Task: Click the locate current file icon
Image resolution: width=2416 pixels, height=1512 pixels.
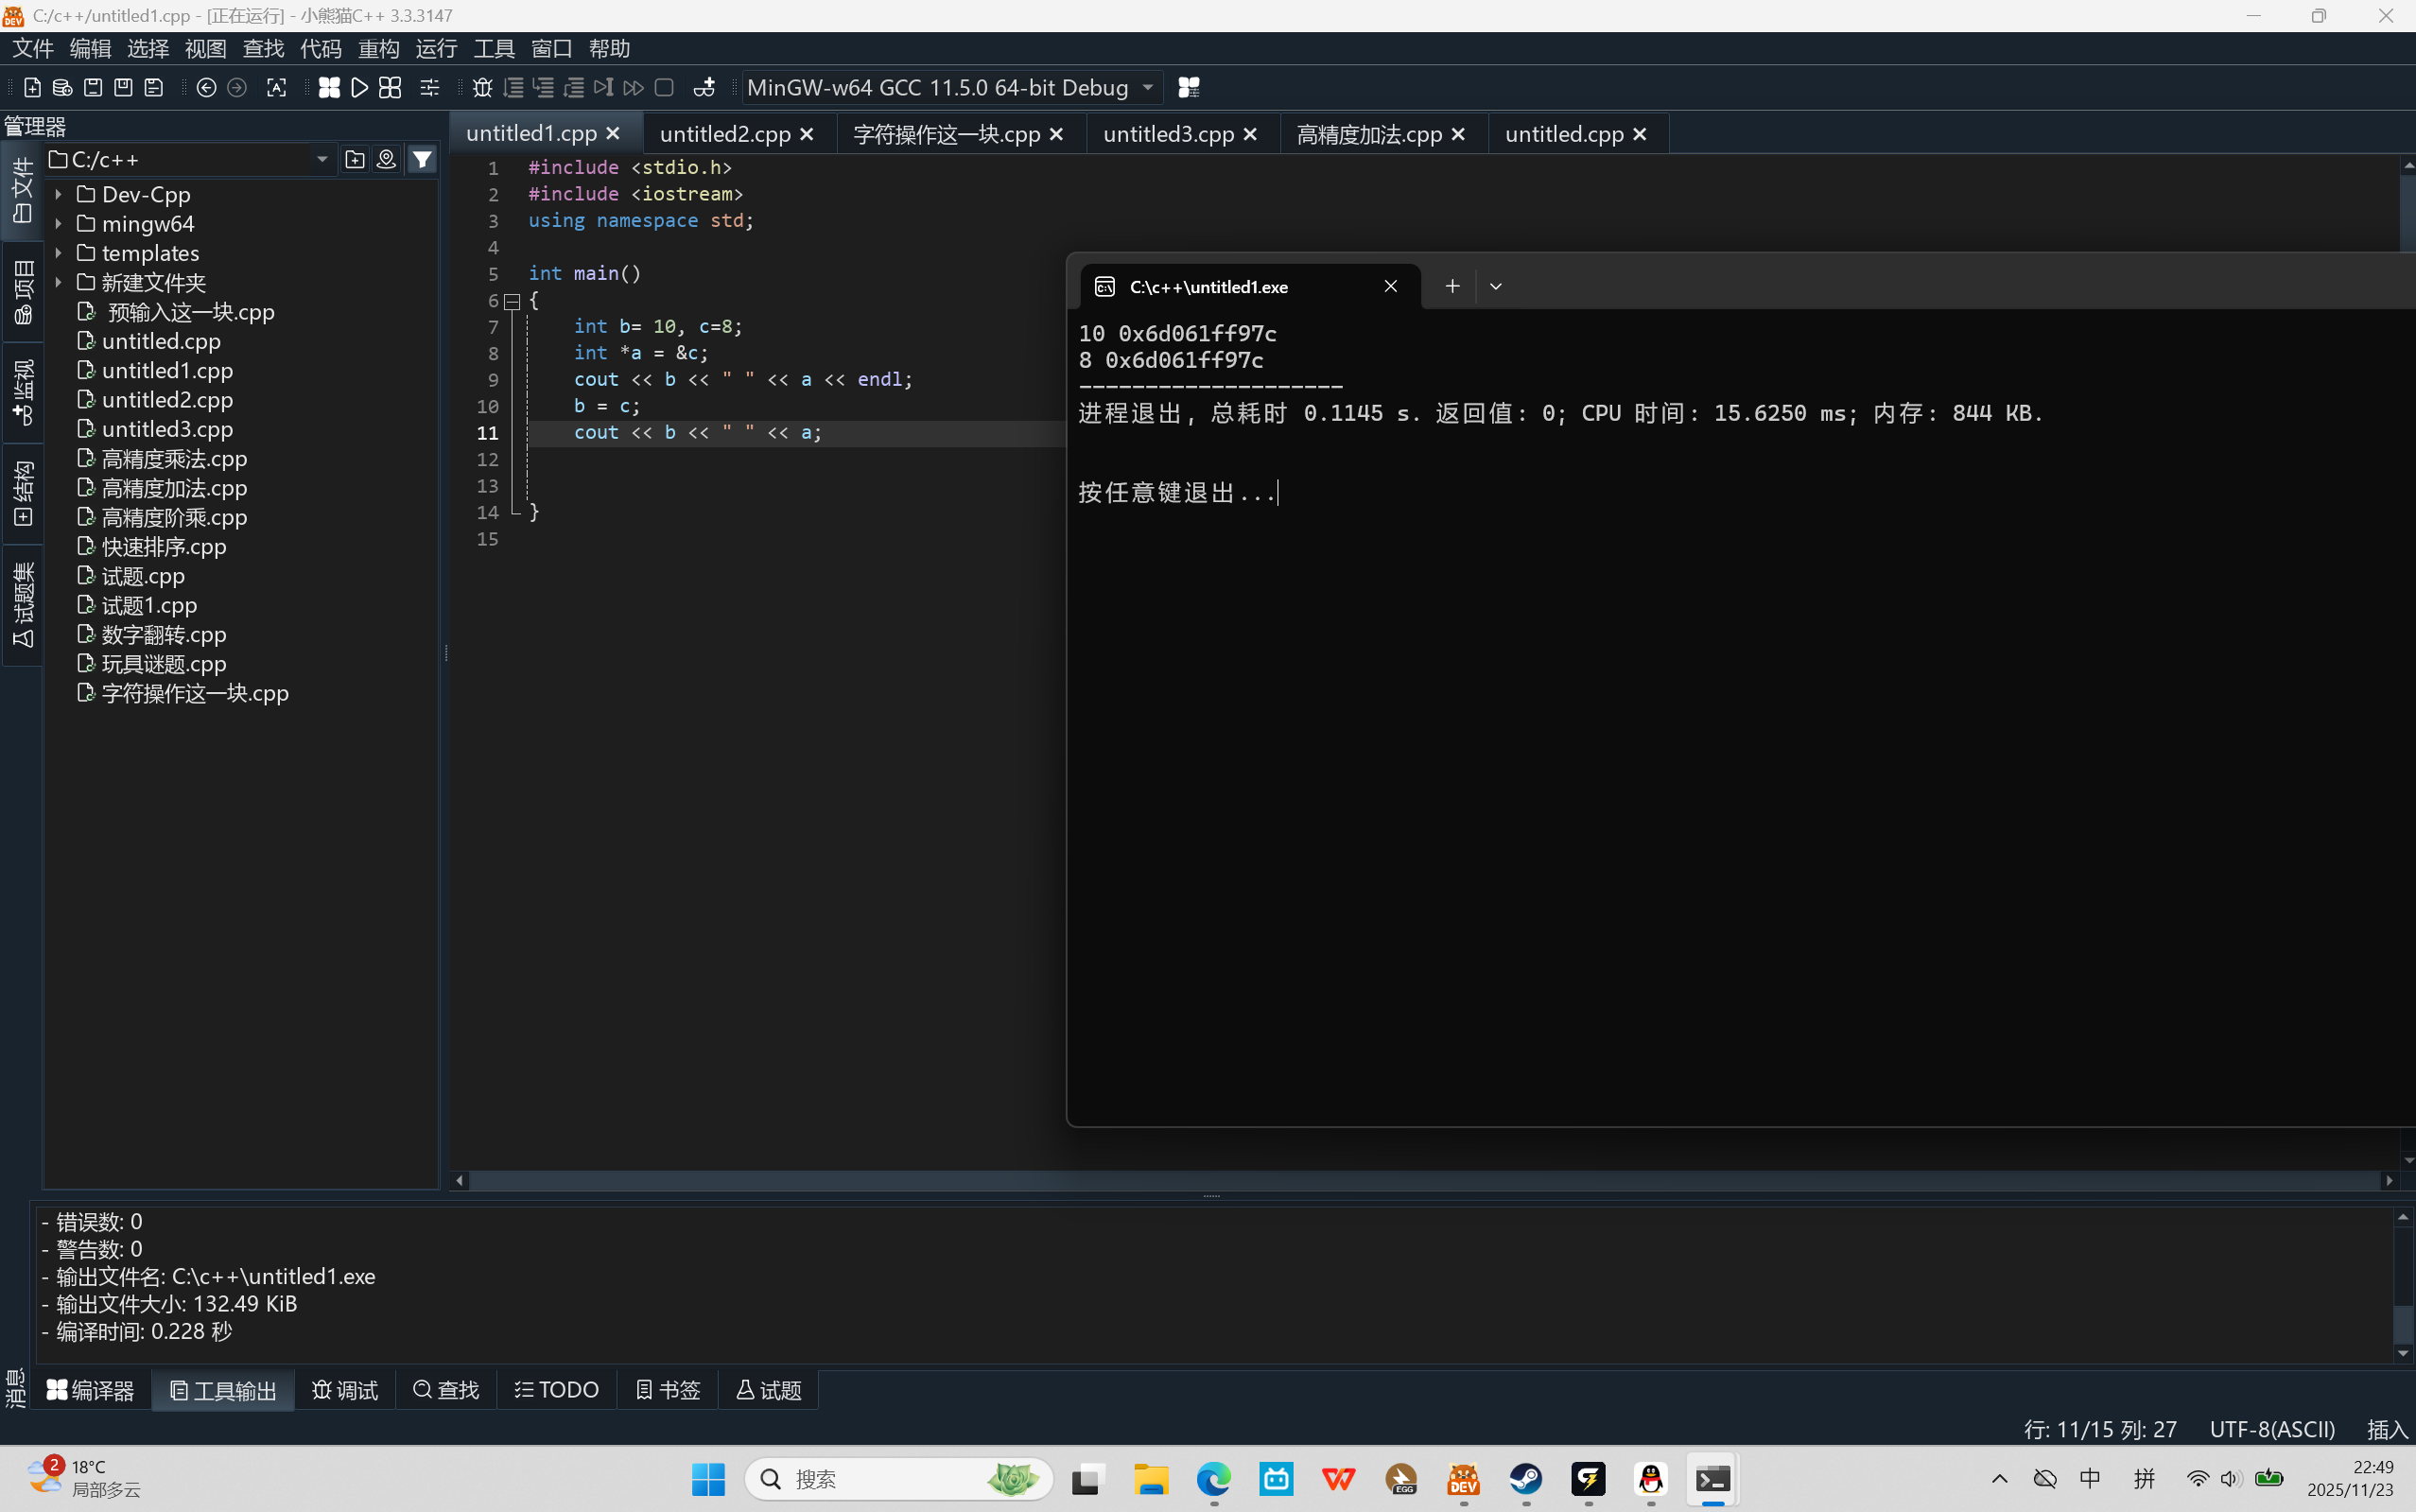Action: pyautogui.click(x=386, y=159)
